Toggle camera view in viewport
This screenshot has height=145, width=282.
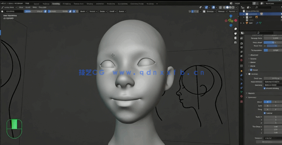coord(236,38)
